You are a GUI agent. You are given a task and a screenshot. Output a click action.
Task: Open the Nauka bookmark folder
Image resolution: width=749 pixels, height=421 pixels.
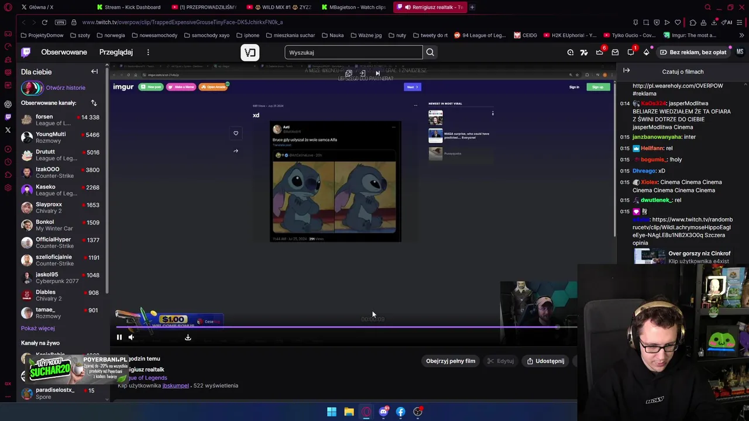coord(332,35)
